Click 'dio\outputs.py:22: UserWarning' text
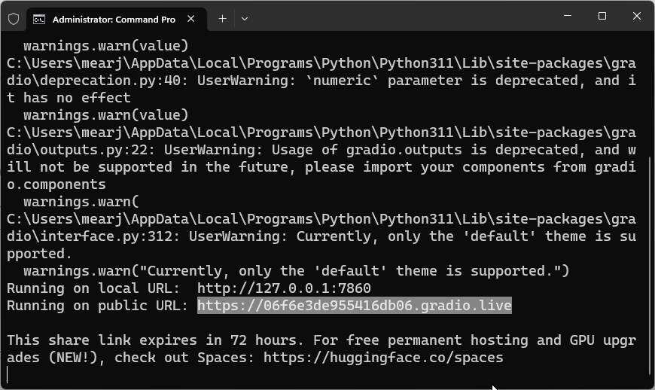 click(x=135, y=150)
